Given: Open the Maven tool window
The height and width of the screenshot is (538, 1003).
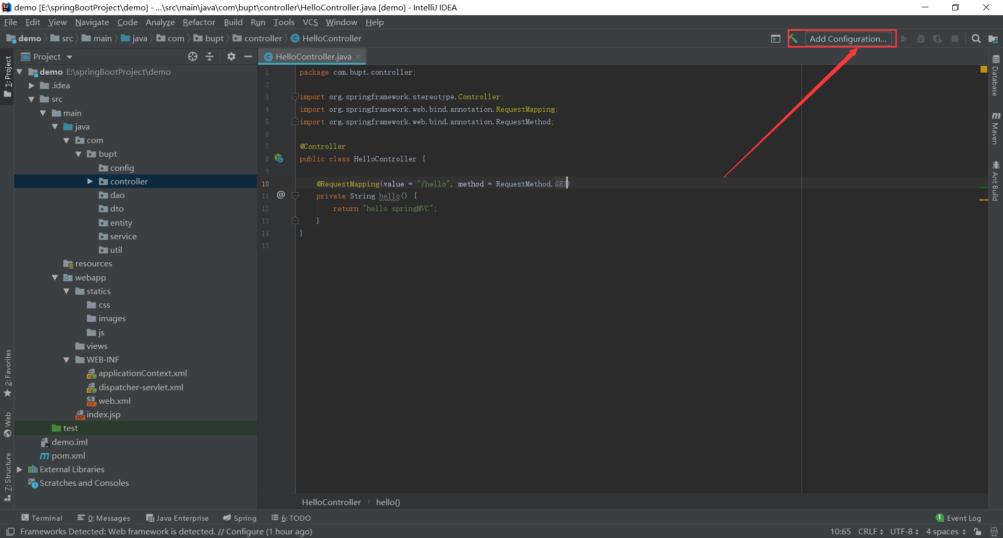Looking at the screenshot, I should (x=996, y=128).
